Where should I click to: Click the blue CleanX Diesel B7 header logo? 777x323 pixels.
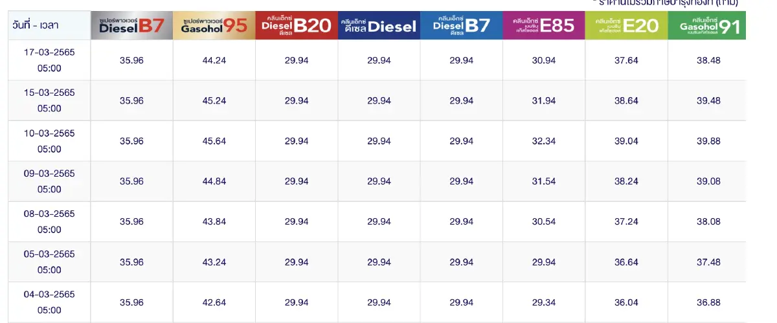(x=462, y=25)
